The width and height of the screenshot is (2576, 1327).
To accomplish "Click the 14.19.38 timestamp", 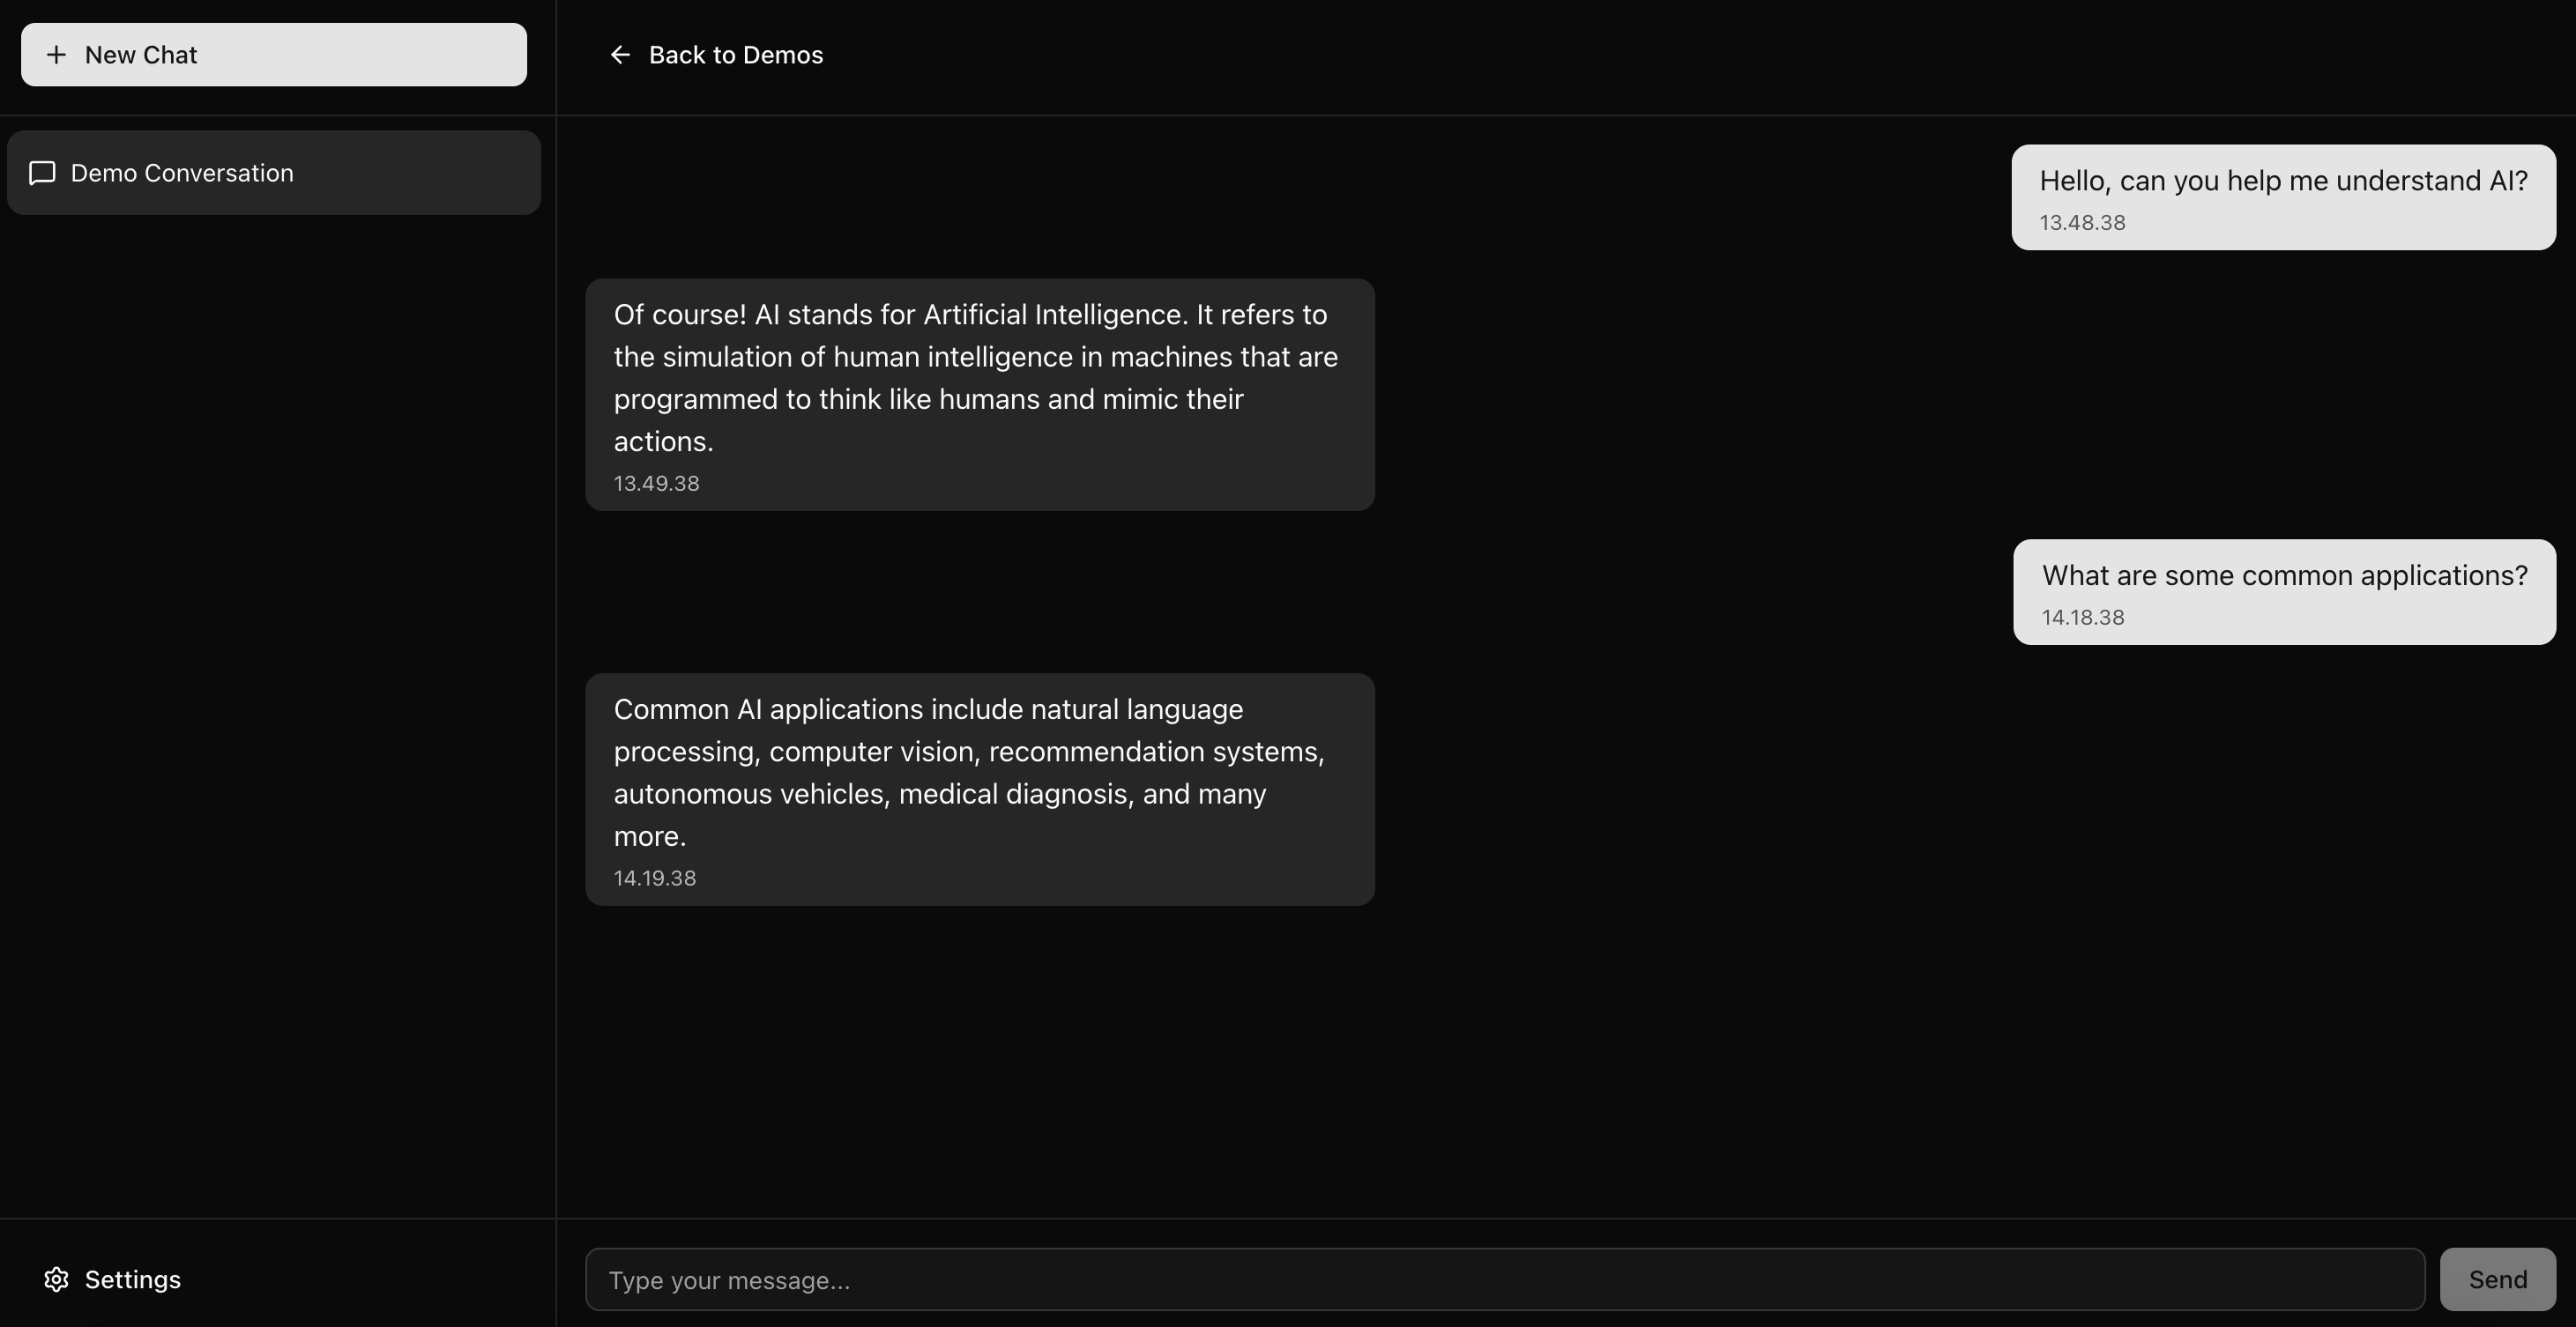I will (654, 878).
